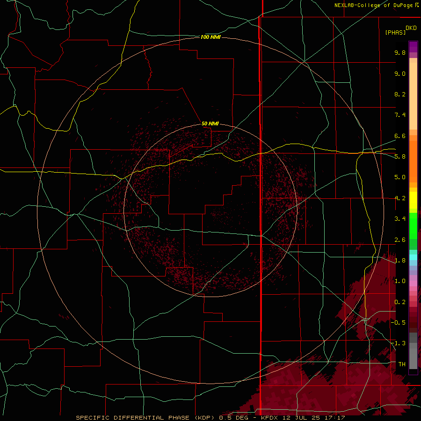Click the NEXLAB-College of DuPage credit text
This screenshot has height=421, width=421.
point(374,5)
